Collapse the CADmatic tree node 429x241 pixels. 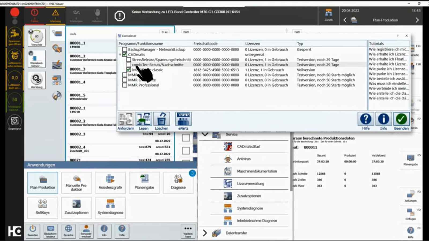point(120,55)
